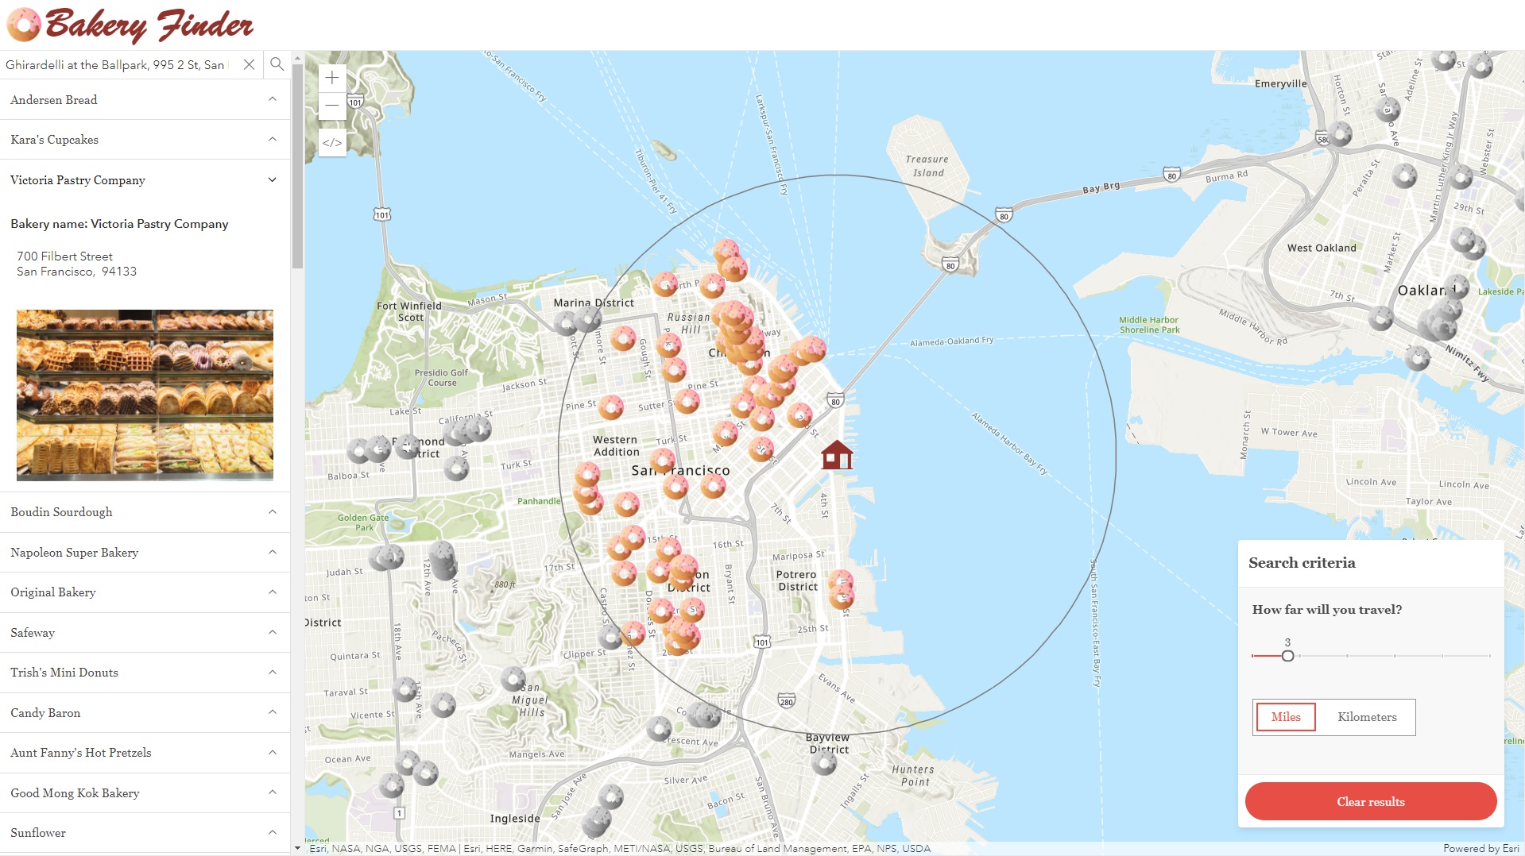The image size is (1525, 856).
Task: Click the Treasure Island map label
Action: point(927,166)
